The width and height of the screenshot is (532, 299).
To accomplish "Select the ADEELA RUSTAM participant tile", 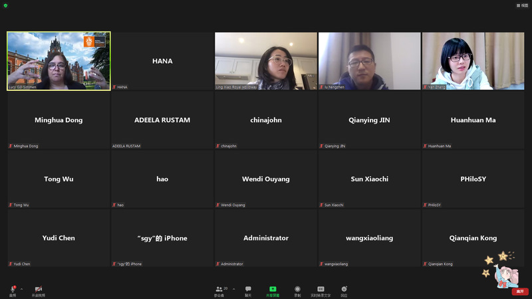I will [x=162, y=120].
